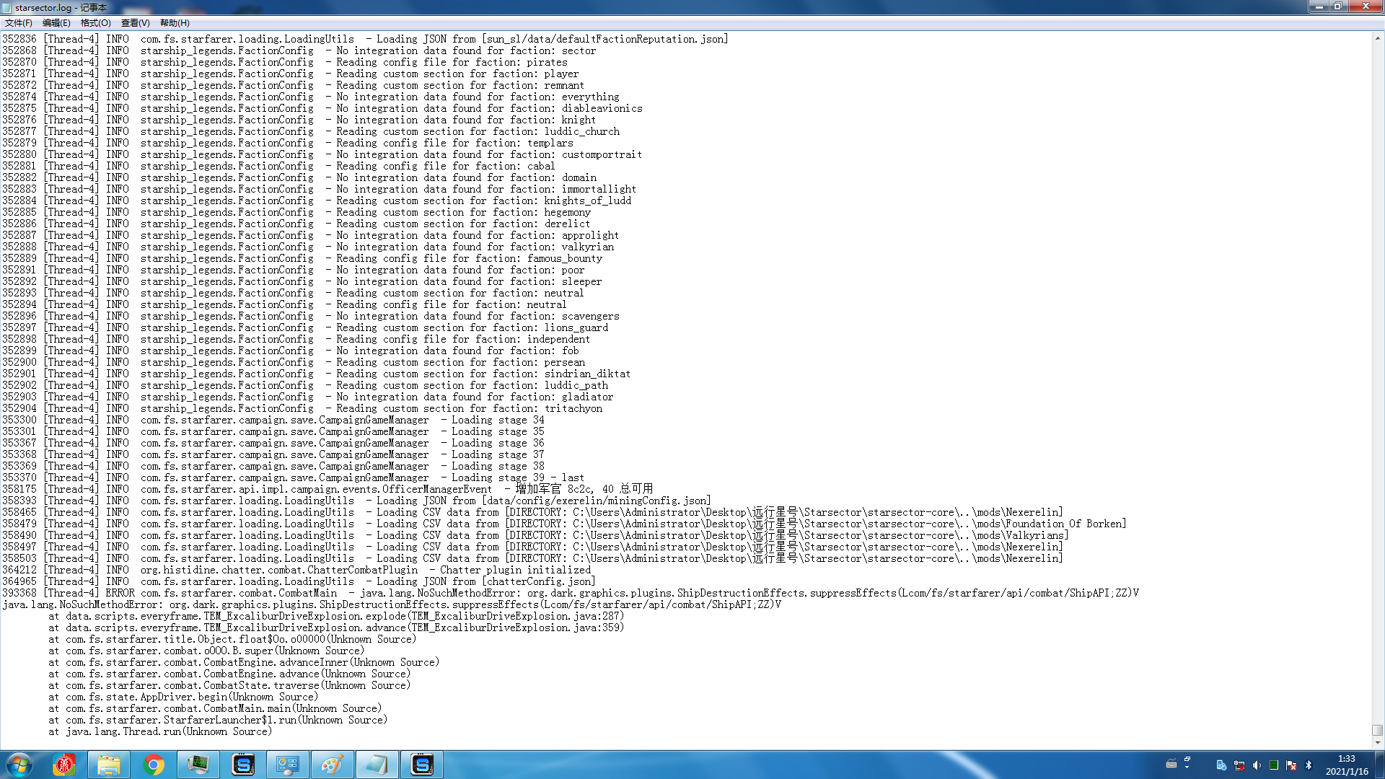This screenshot has width=1385, height=779.
Task: Click the vertical scrollbar down arrow
Action: (1378, 742)
